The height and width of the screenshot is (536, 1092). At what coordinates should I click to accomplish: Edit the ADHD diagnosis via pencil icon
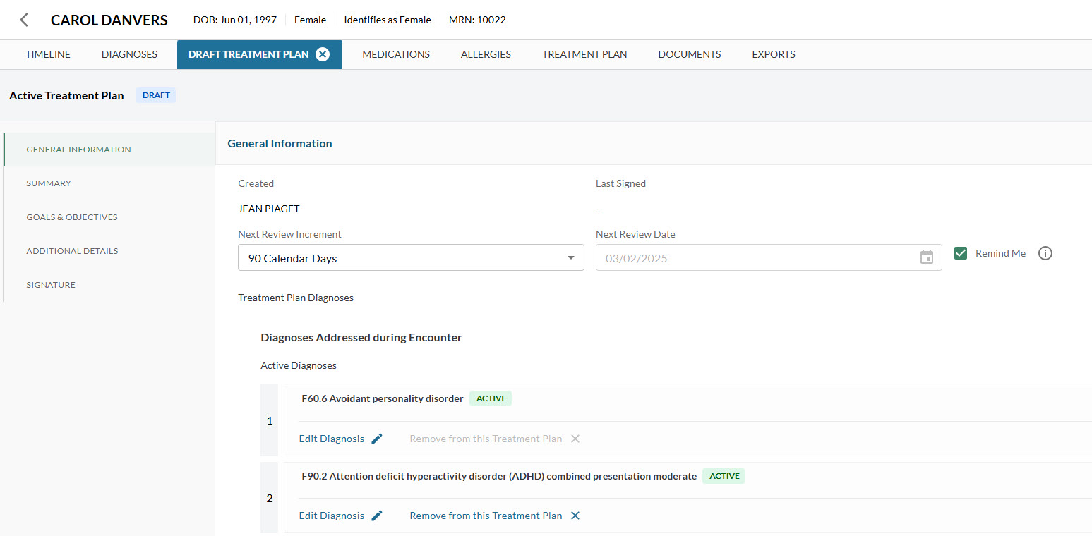tap(376, 515)
